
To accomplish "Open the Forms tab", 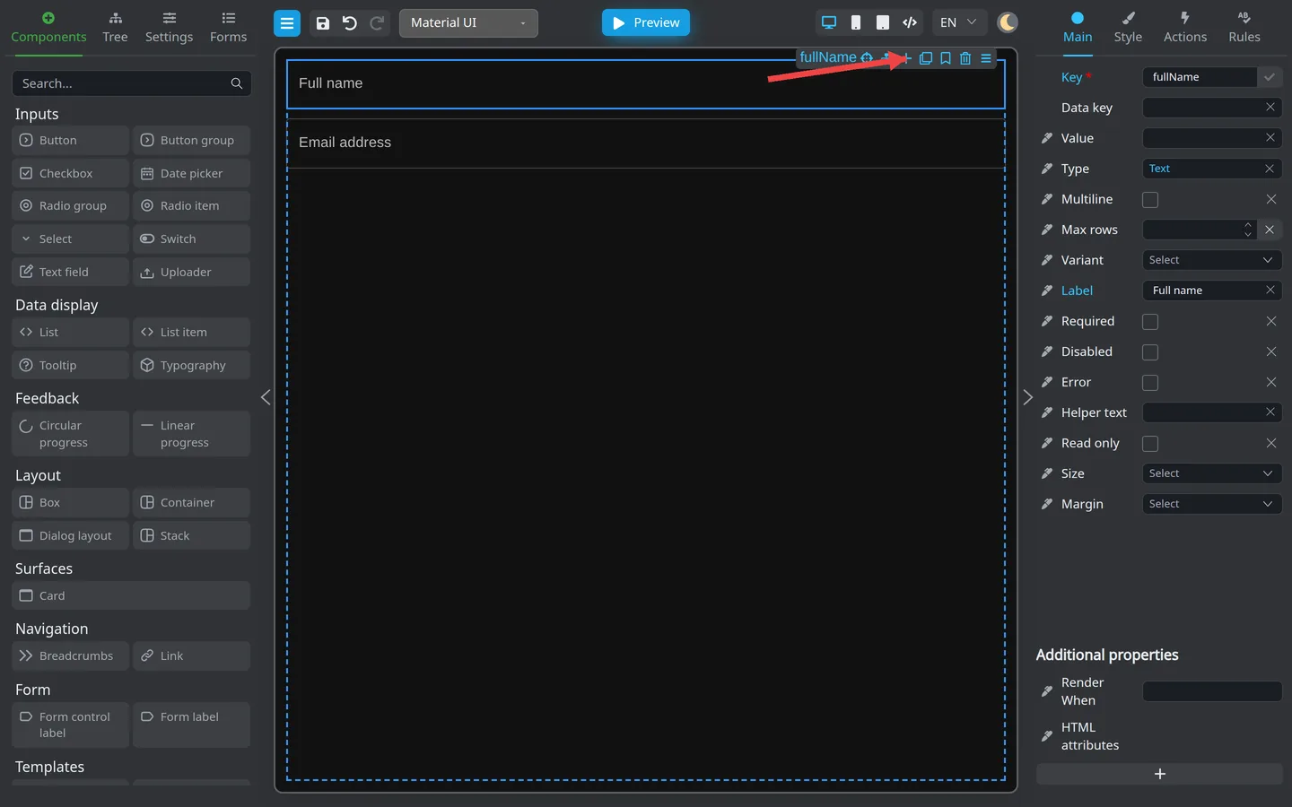I will [228, 28].
